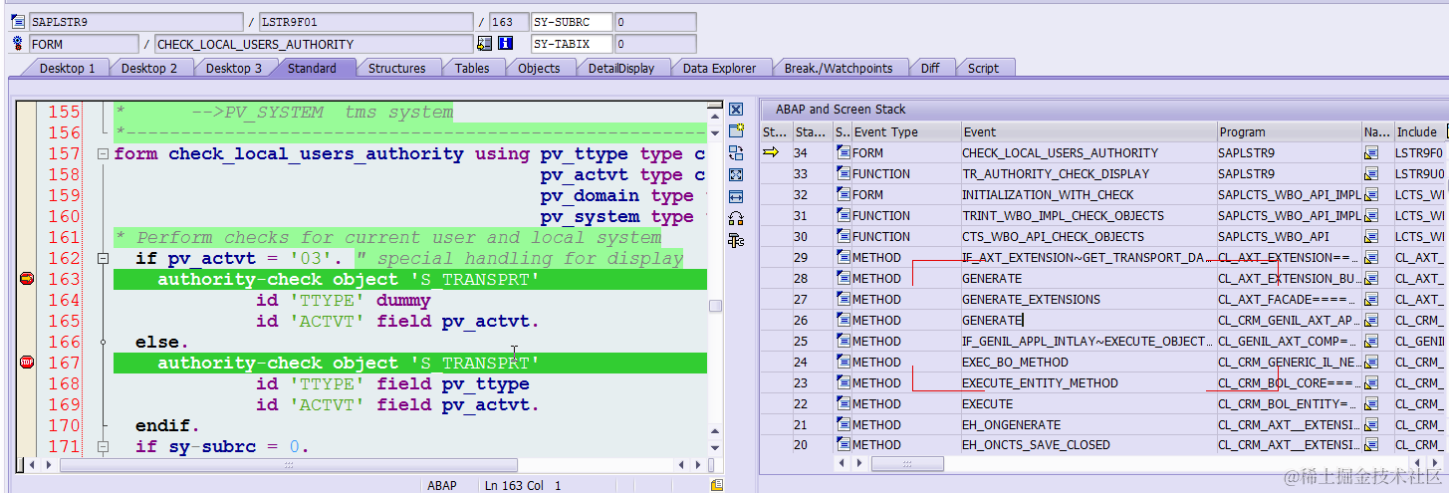Open the Structures tab
Screen dimensions: 1449x493
396,68
